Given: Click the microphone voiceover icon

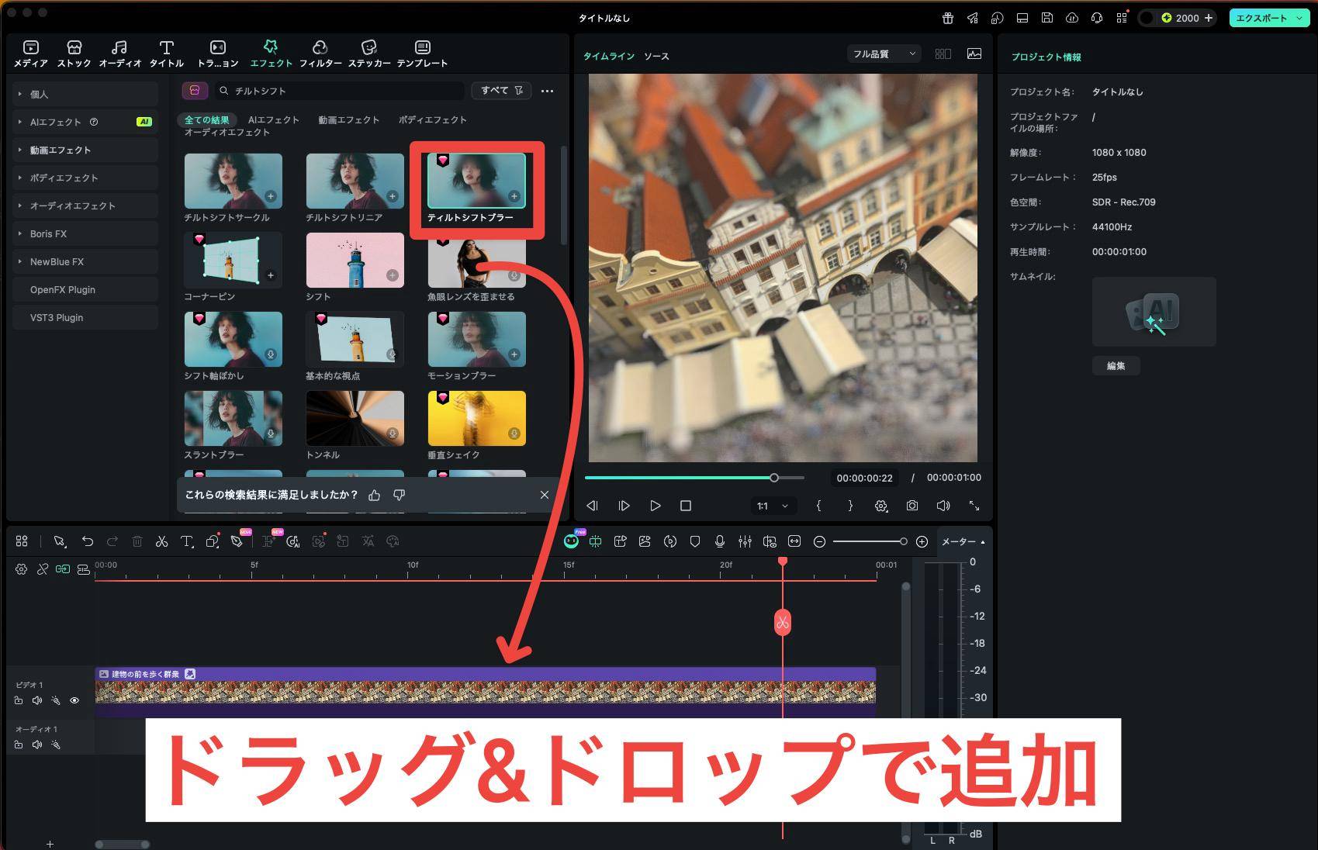Looking at the screenshot, I should tap(720, 541).
